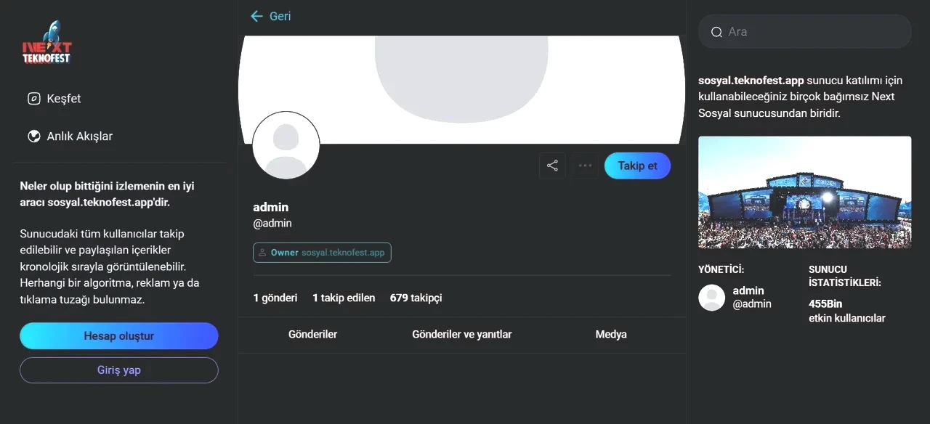Screen dimensions: 930x424
Task: Focus the Ara search field
Action: [805, 32]
